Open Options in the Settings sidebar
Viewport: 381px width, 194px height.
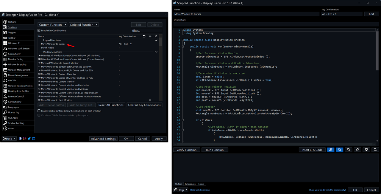click(x=18, y=22)
